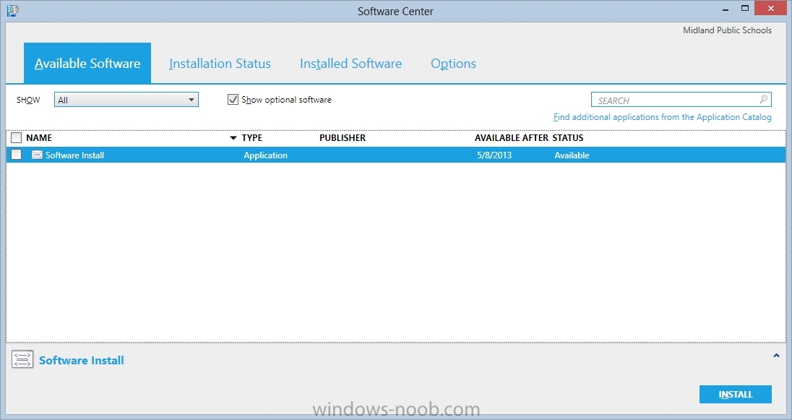Click the Available status cell
This screenshot has width=792, height=420.
click(x=572, y=155)
